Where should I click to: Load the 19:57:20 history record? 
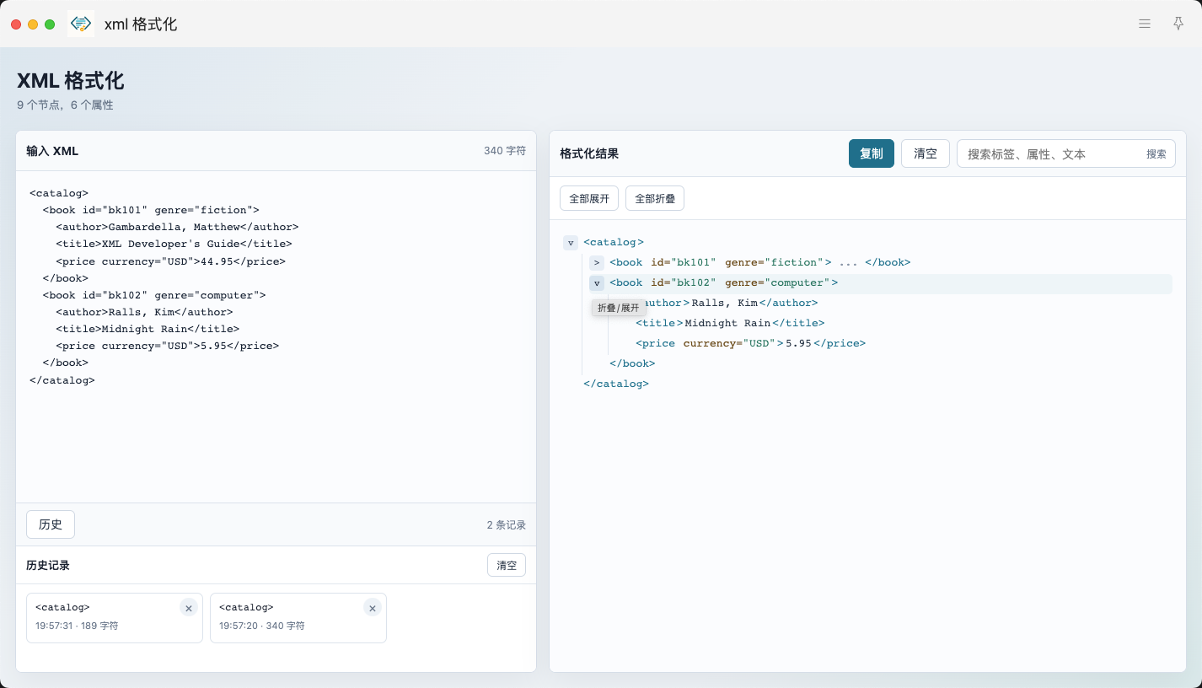coord(298,618)
